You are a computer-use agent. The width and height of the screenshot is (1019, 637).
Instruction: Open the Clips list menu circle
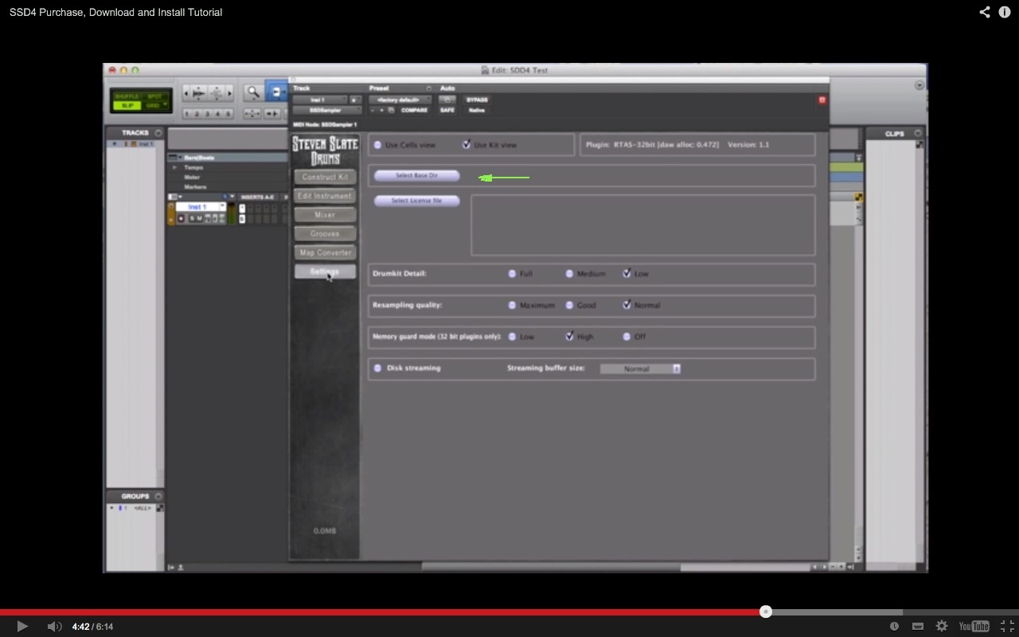(918, 133)
